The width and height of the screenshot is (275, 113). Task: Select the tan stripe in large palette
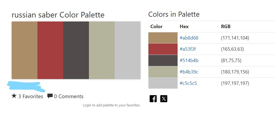tap(24, 50)
